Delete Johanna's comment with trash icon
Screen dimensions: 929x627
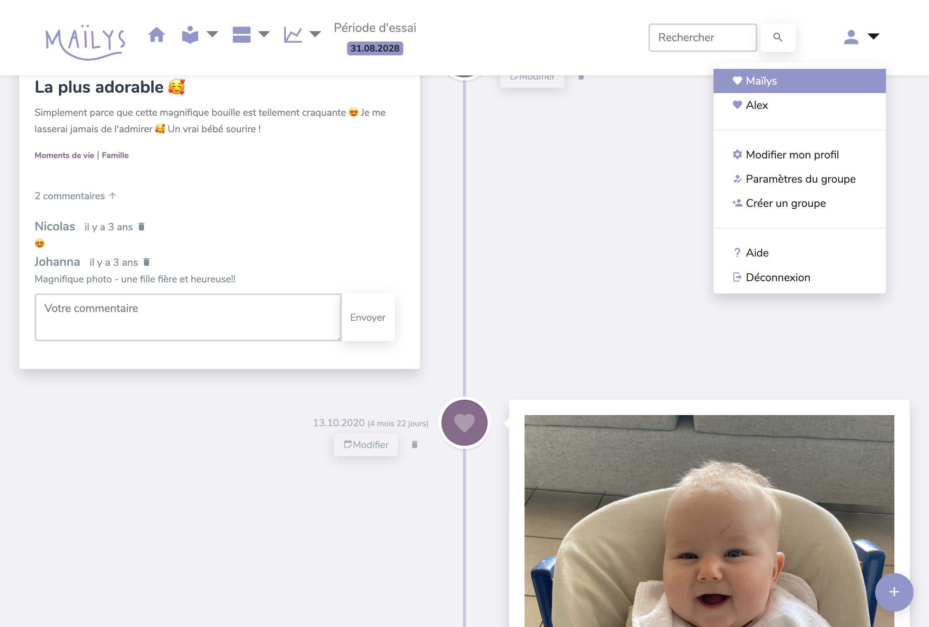tap(146, 262)
